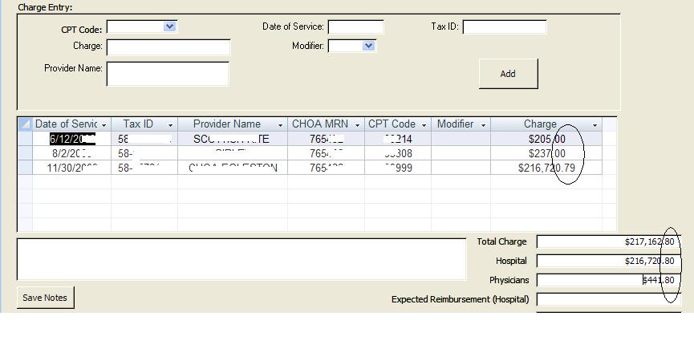Click the 6/12 date of service cell
694x361 pixels.
(71, 139)
